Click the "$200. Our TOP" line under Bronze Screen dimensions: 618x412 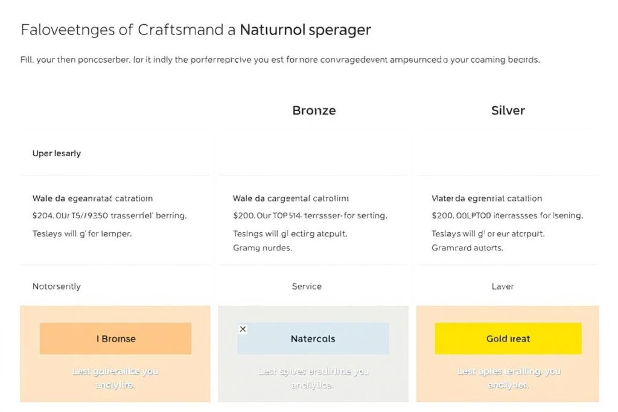[310, 215]
